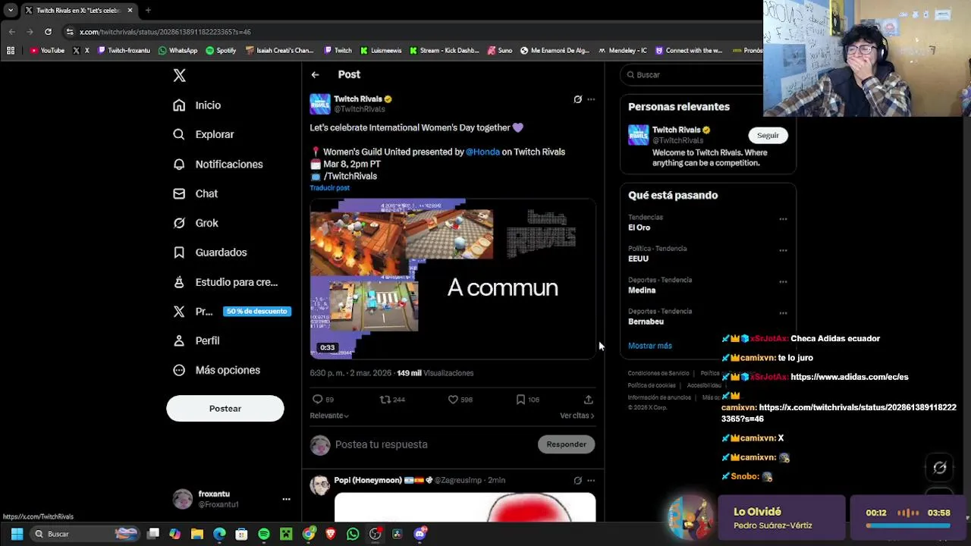The width and height of the screenshot is (971, 546).
Task: Open the Bernabeu trend
Action: click(646, 322)
